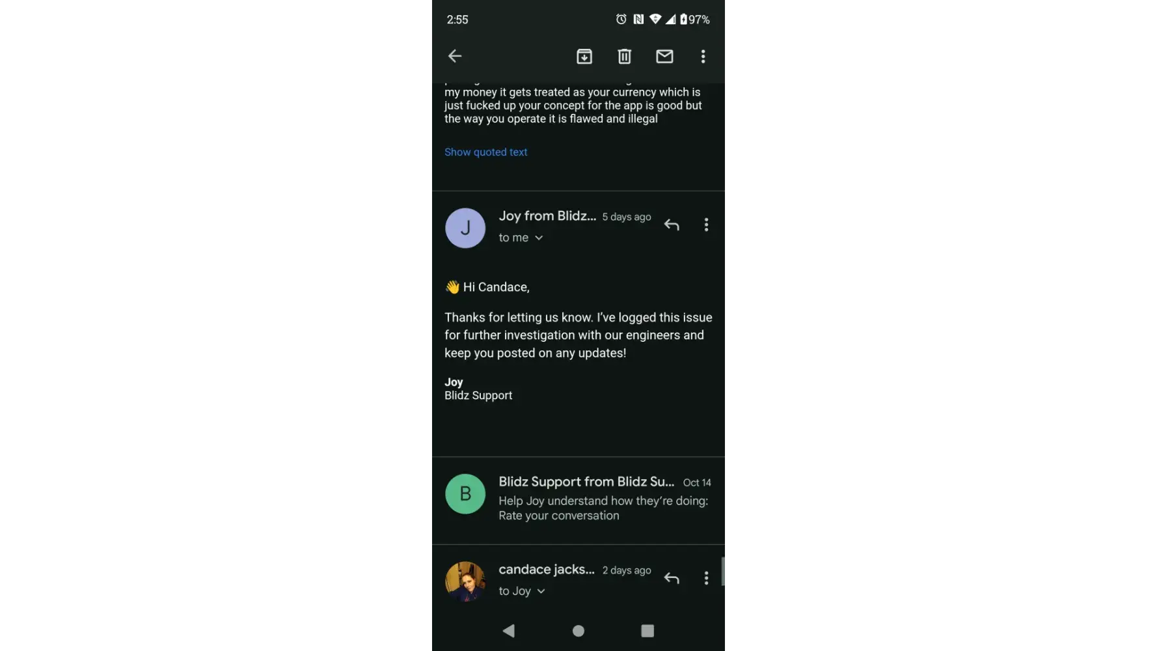
Task: Expand recipient details next to 'to Joy'
Action: click(x=541, y=591)
